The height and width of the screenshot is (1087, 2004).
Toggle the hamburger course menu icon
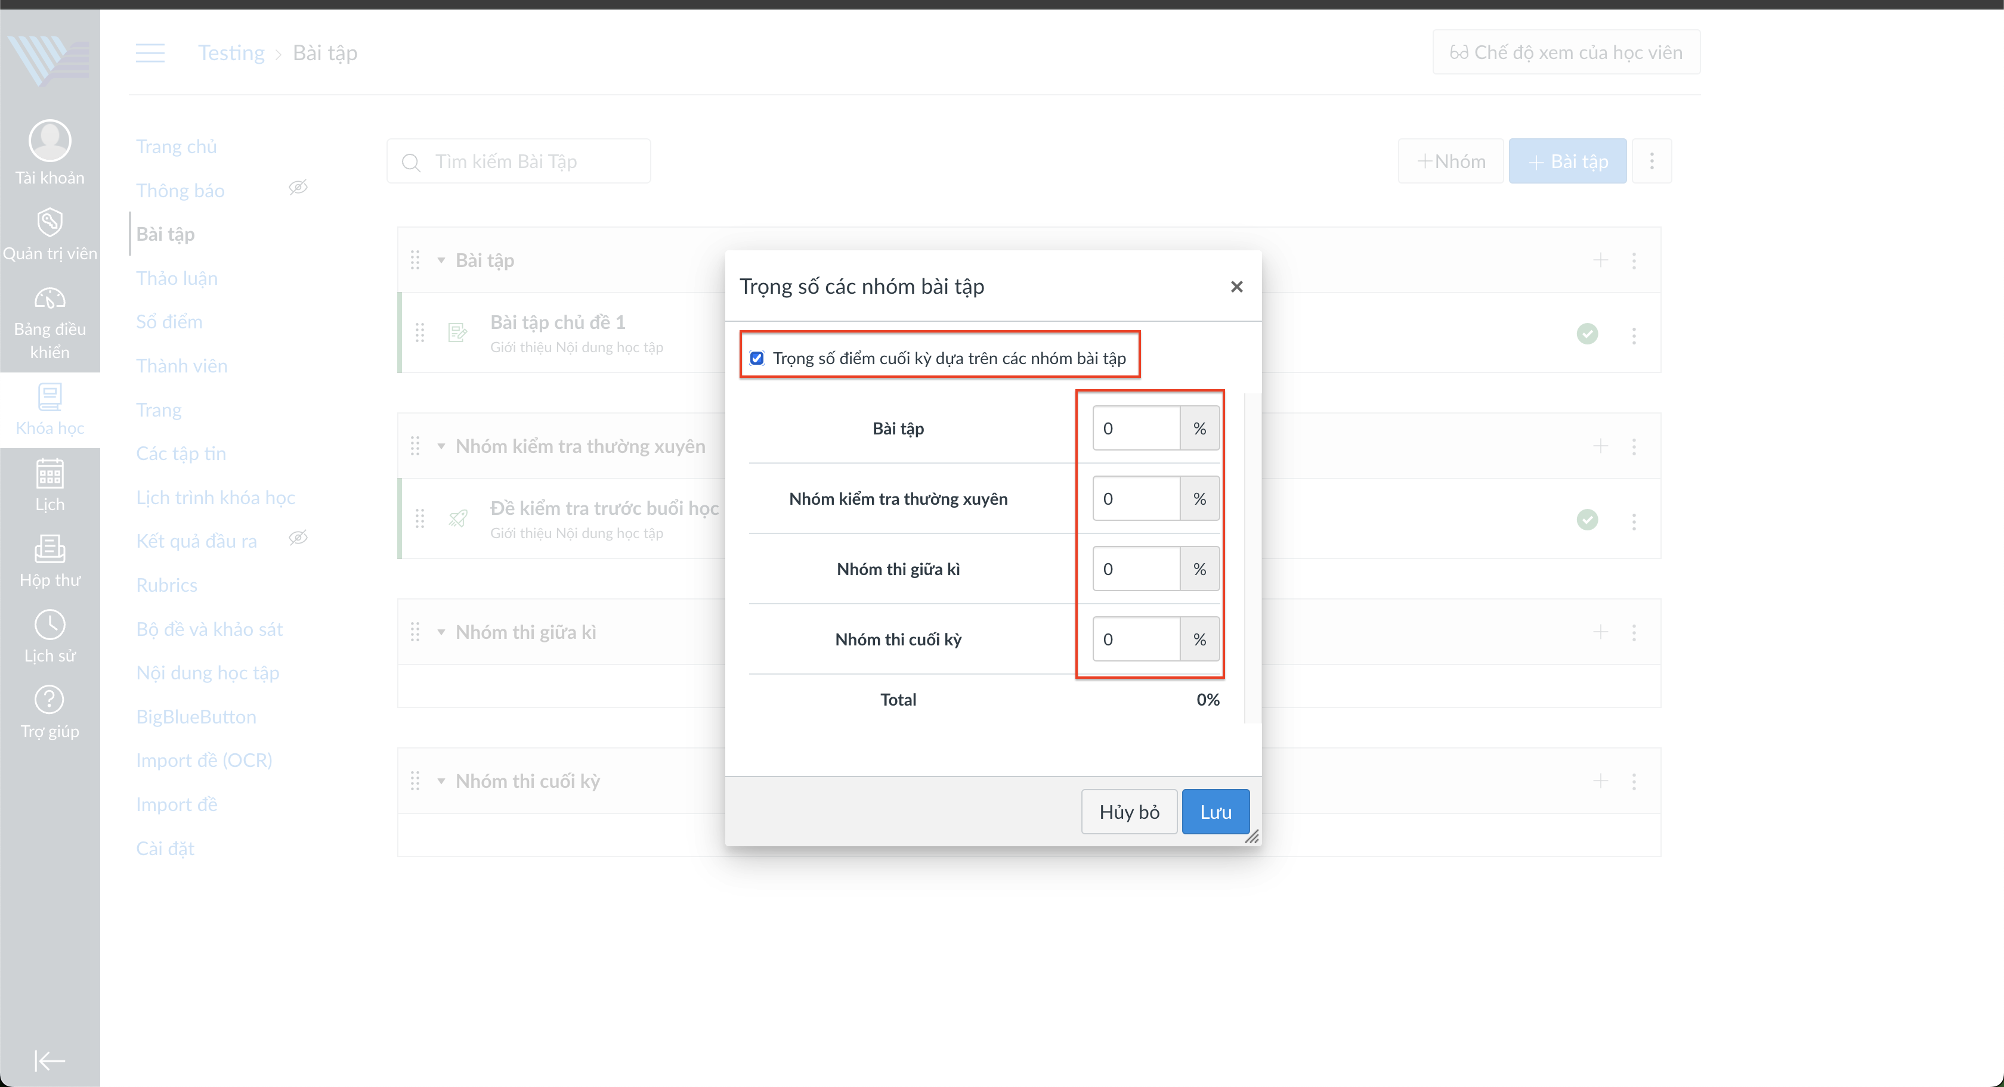click(x=150, y=53)
